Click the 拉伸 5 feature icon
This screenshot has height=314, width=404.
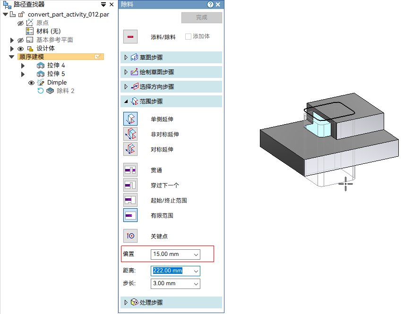click(x=41, y=74)
